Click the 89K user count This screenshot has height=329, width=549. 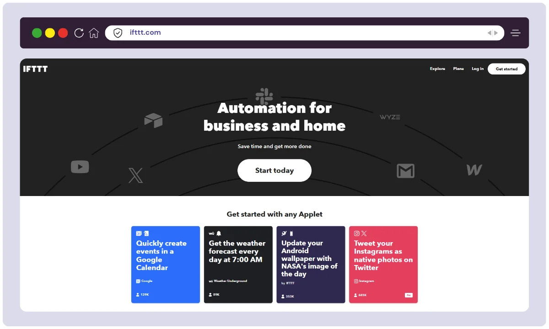[216, 295]
